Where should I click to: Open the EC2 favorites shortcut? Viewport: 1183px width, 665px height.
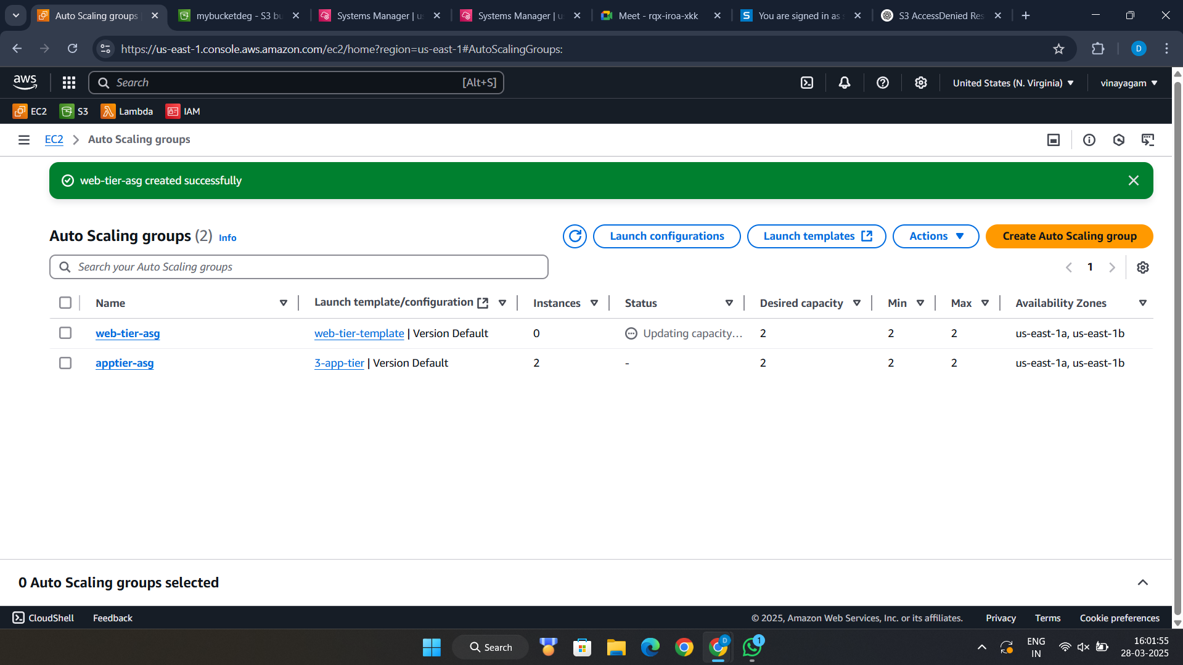[x=30, y=112]
